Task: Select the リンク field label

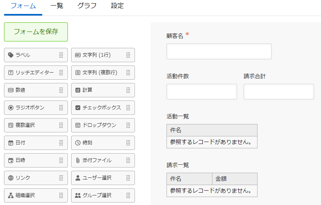Action: pyautogui.click(x=23, y=178)
